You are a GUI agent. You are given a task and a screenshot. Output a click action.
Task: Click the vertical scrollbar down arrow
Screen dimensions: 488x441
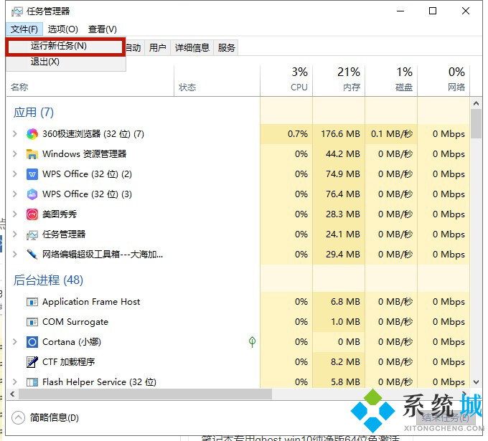point(476,382)
